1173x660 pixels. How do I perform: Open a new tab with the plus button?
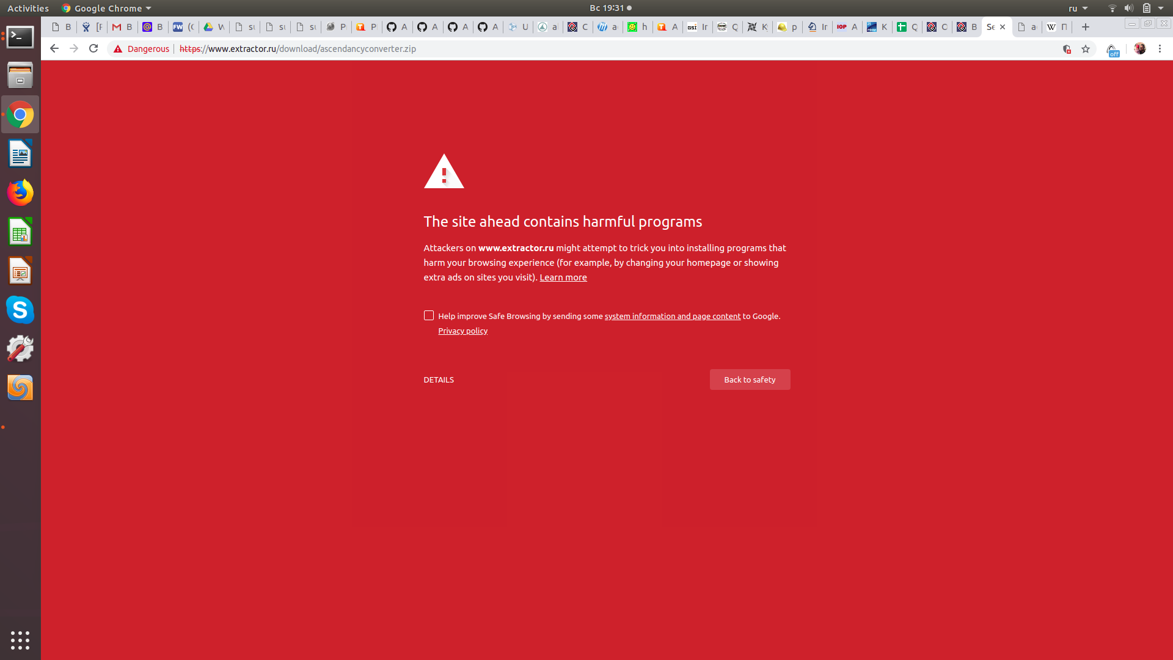click(1086, 27)
